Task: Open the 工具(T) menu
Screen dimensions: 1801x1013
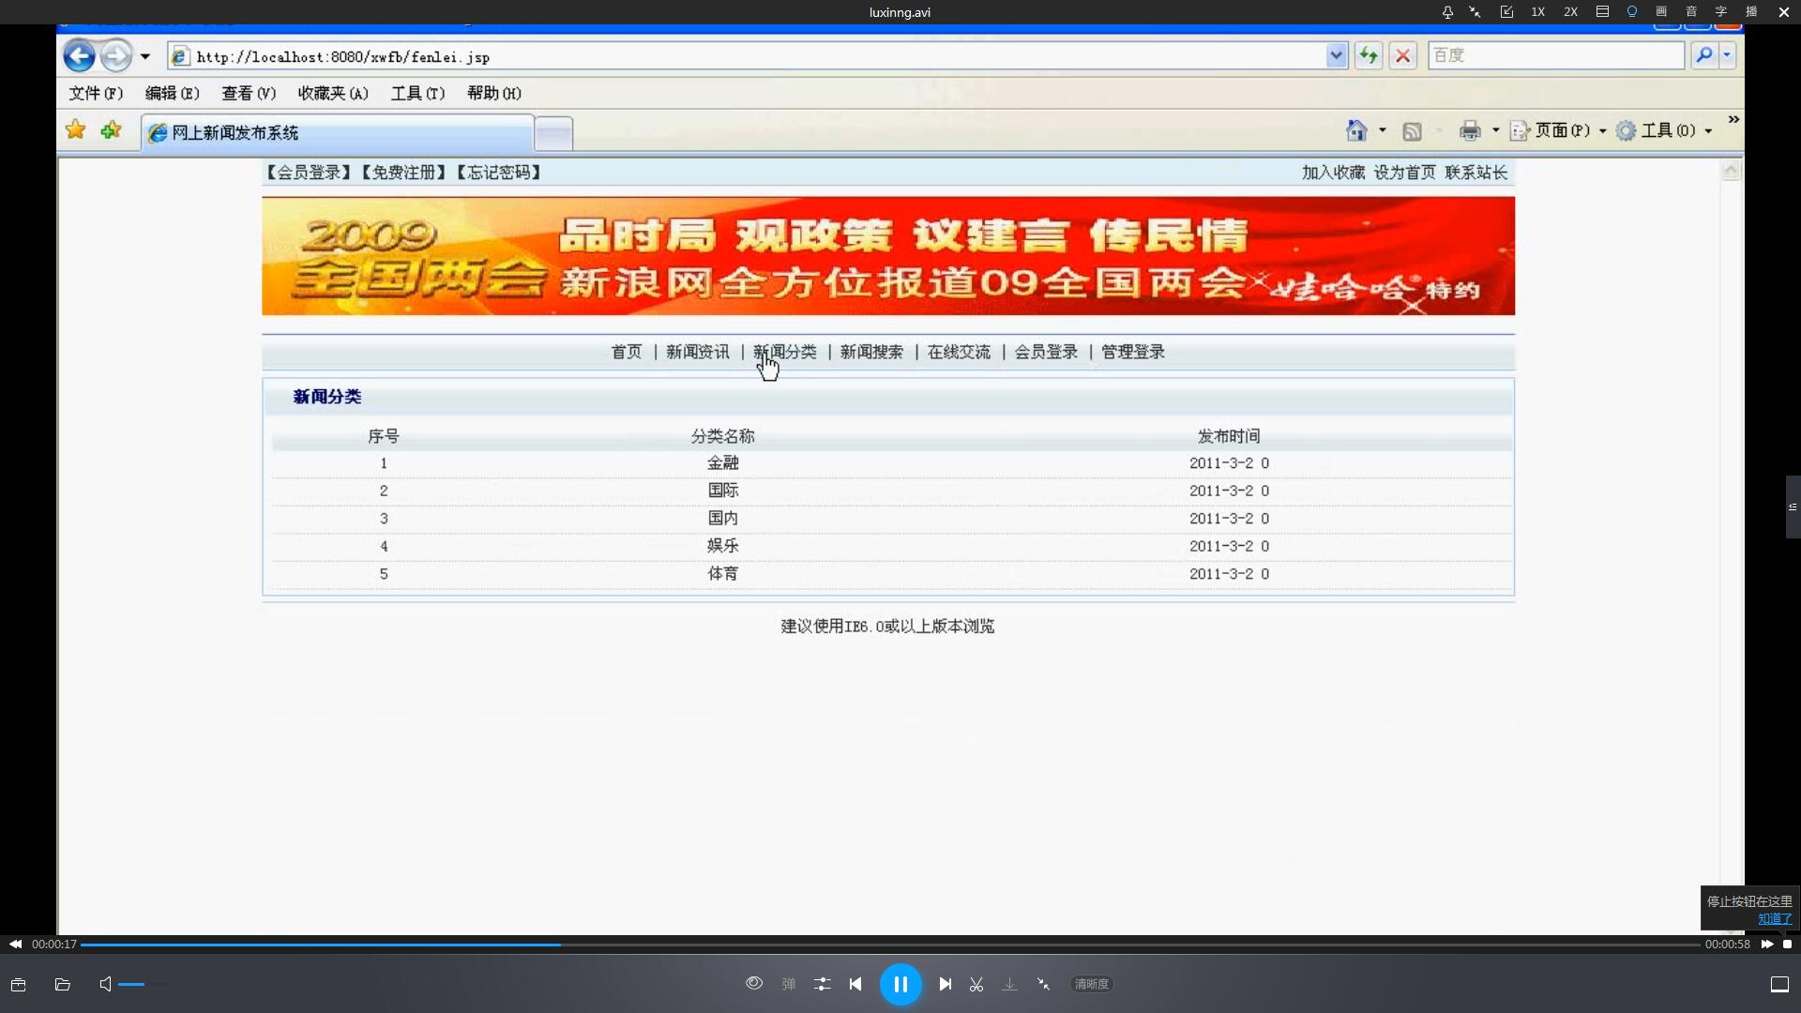Action: (417, 94)
